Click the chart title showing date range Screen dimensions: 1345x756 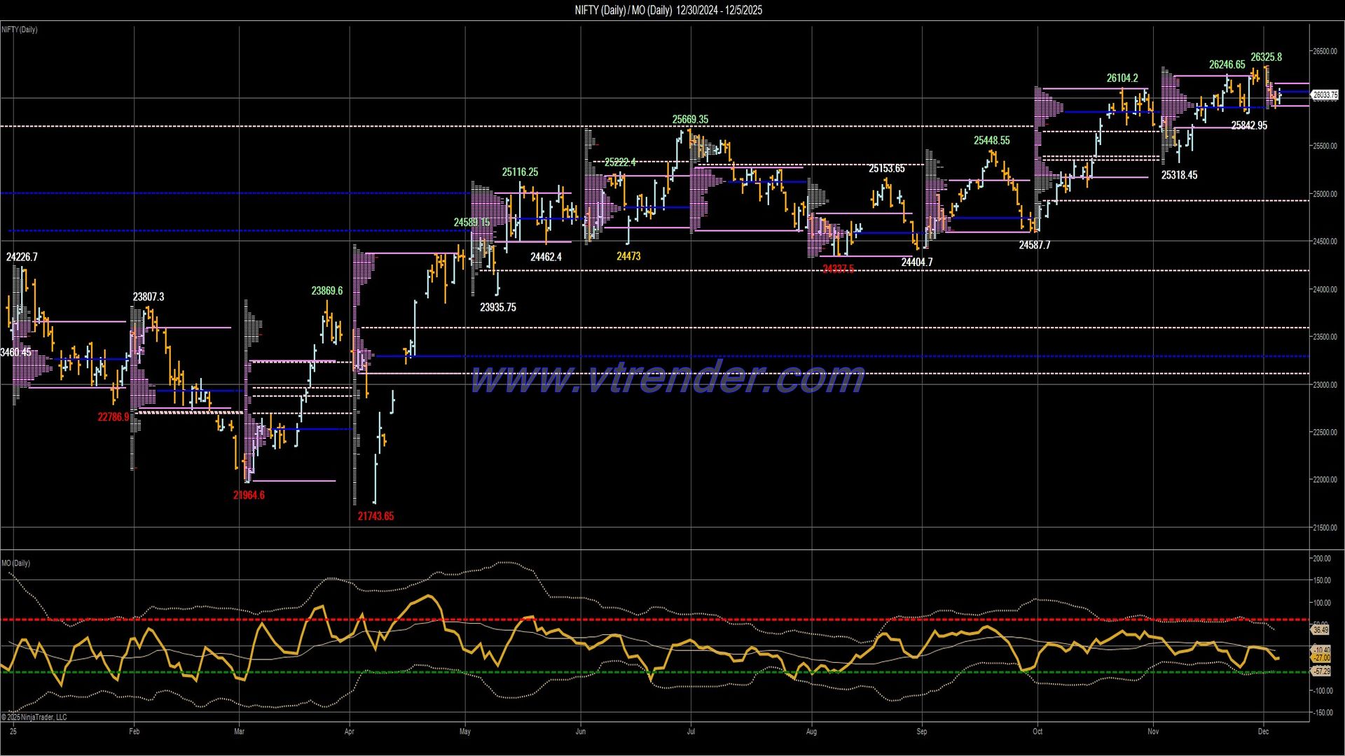[668, 10]
